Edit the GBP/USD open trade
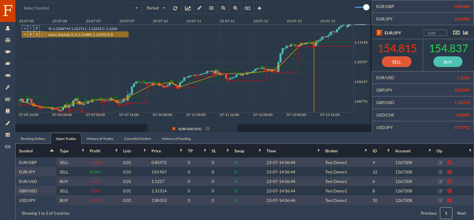 pyautogui.click(x=441, y=191)
